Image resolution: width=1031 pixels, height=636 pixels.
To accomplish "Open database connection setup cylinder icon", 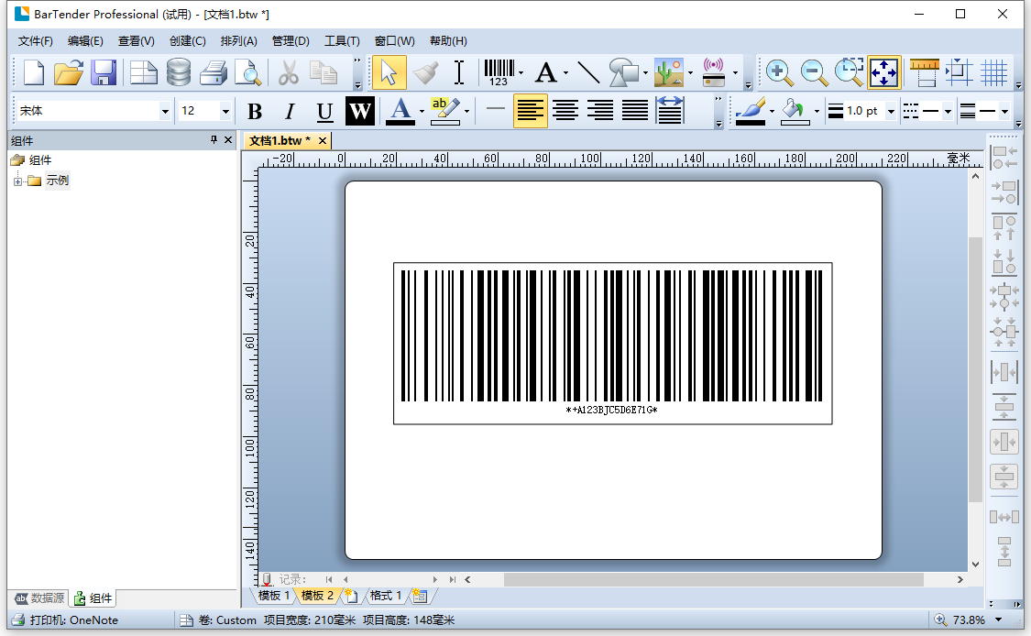I will (178, 72).
